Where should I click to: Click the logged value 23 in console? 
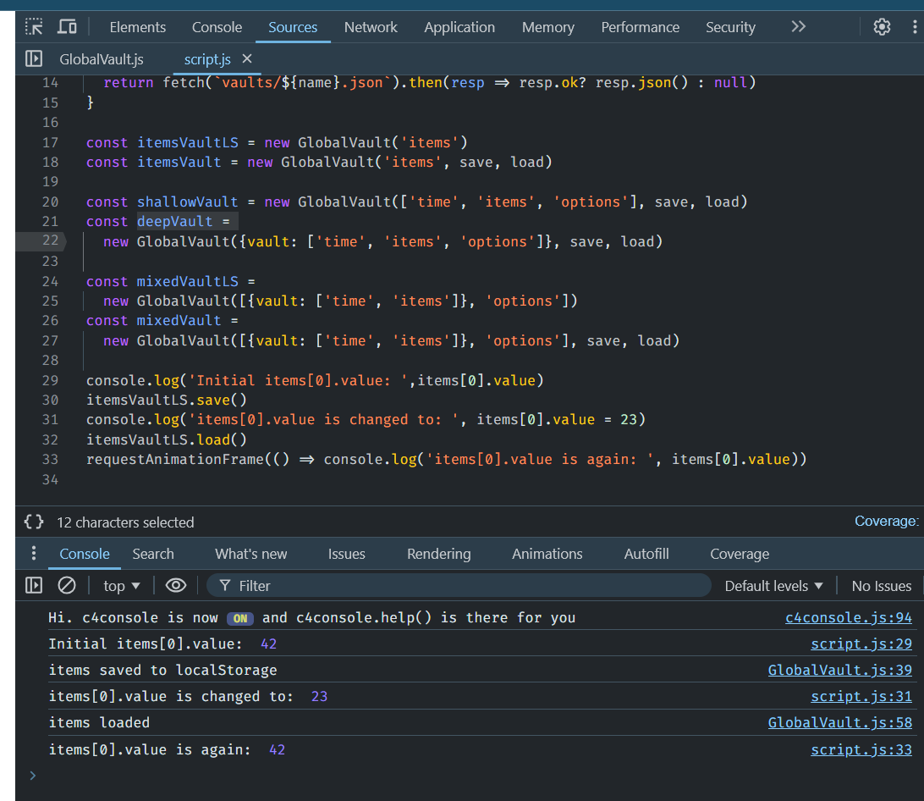click(319, 696)
